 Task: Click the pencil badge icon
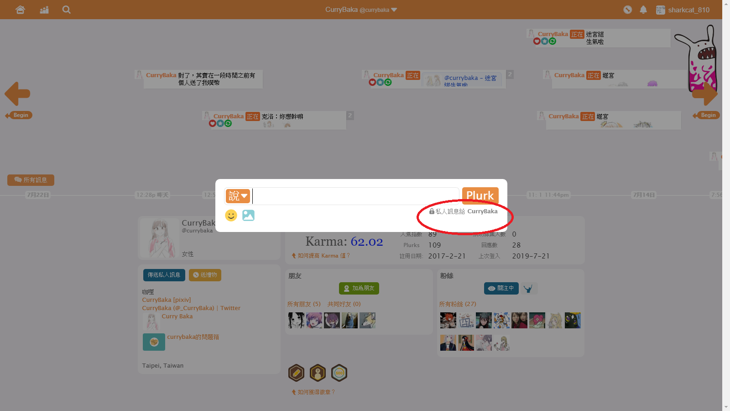click(297, 373)
